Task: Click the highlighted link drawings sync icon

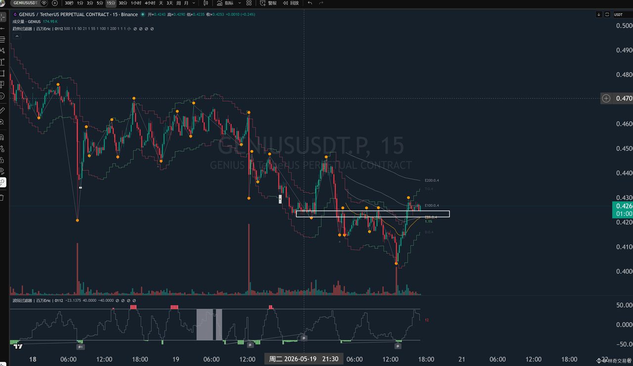Action: click(x=2, y=182)
